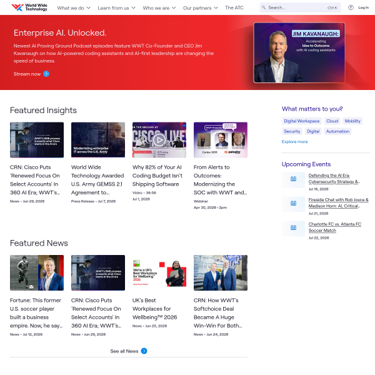Expand the Learn from us menu

(116, 8)
